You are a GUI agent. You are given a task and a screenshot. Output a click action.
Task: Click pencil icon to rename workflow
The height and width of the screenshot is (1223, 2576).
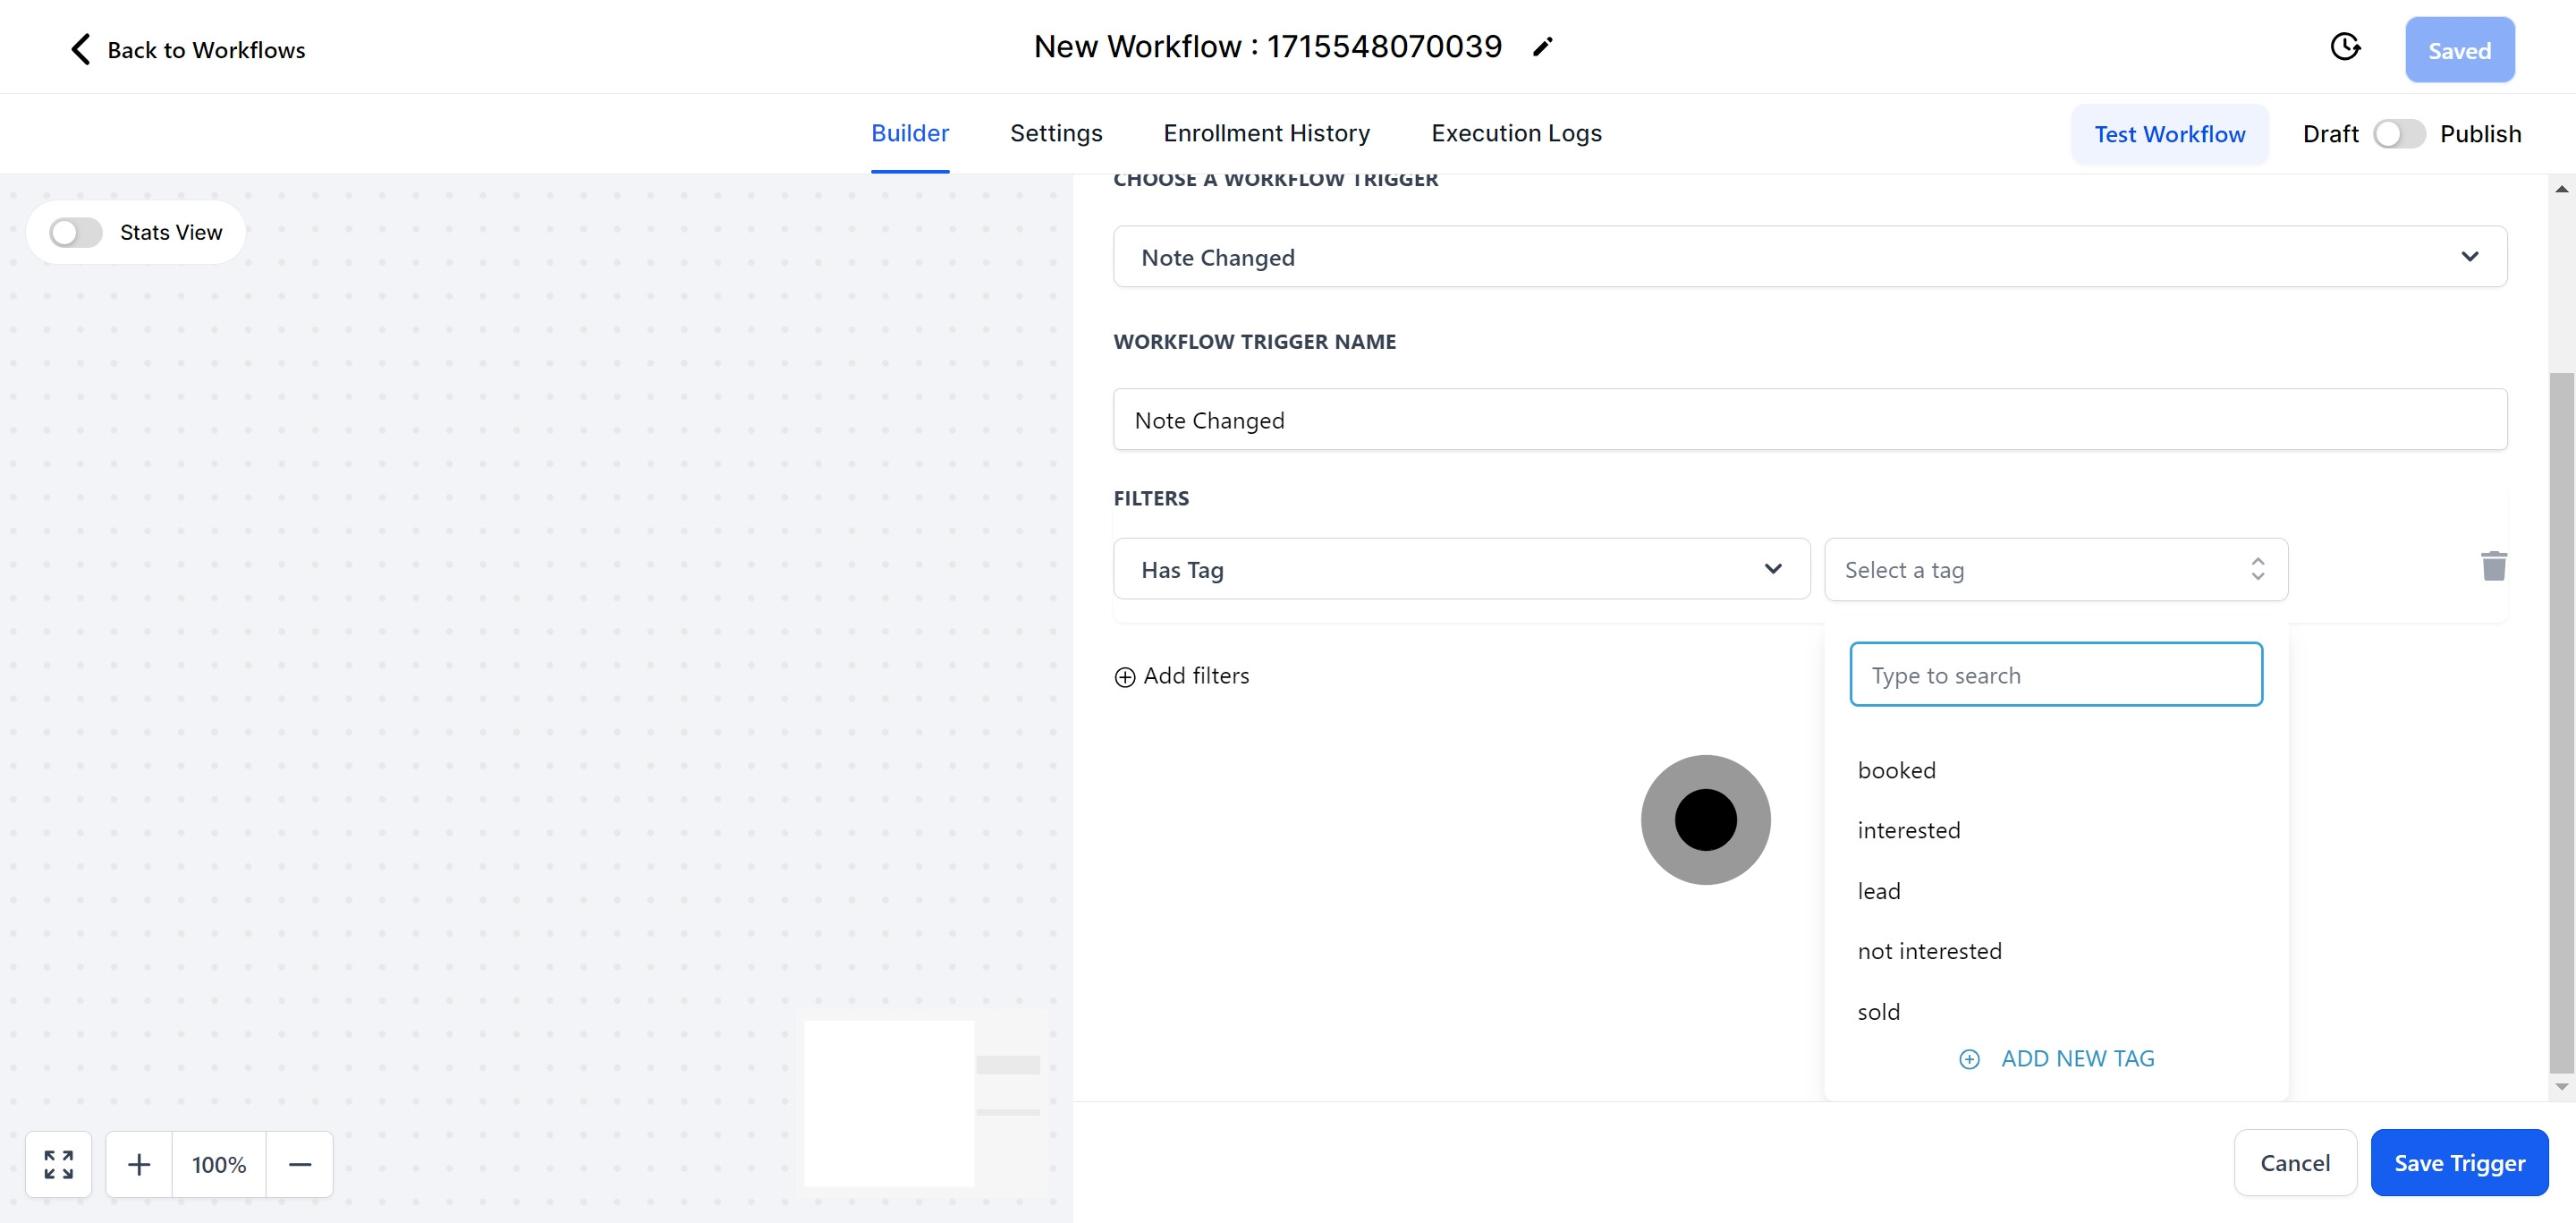[1542, 47]
